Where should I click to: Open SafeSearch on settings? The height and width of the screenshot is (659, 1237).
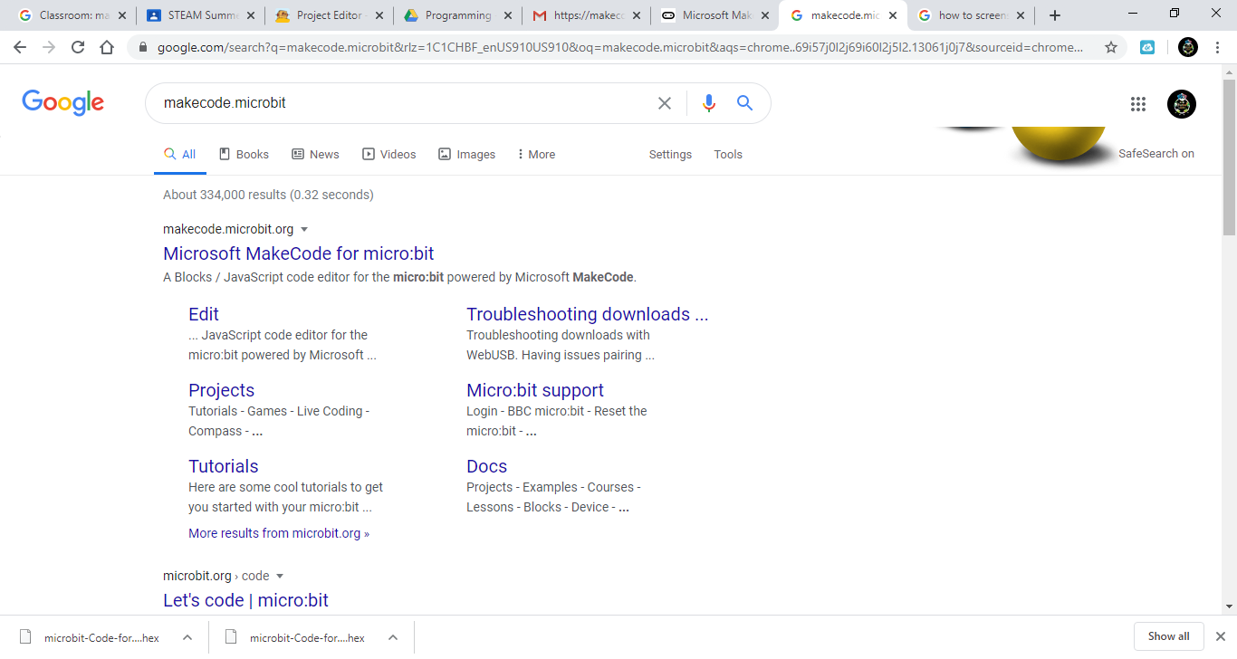[1156, 154]
